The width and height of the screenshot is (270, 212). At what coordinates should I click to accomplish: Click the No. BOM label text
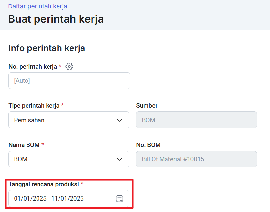coord(148,145)
